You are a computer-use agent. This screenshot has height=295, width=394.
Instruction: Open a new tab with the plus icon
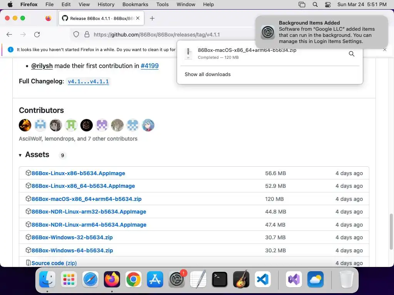point(152,18)
